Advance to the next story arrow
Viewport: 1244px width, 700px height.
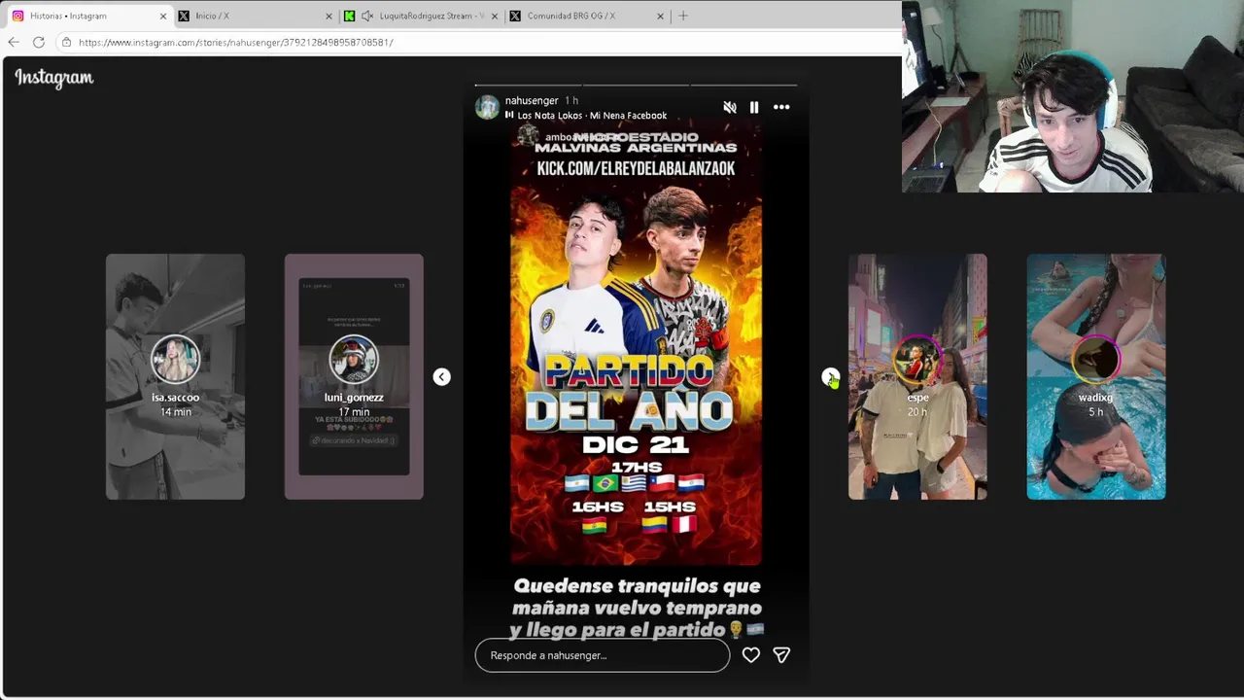[x=830, y=377]
